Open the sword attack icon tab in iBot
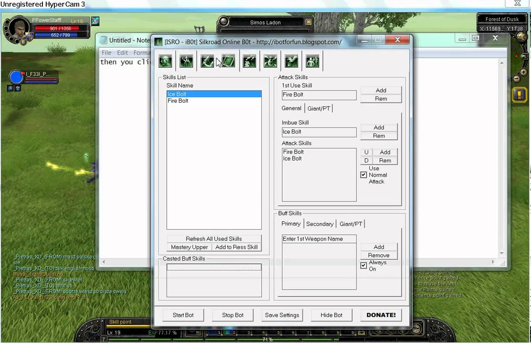Viewport: 531px width, 343px height. [207, 61]
